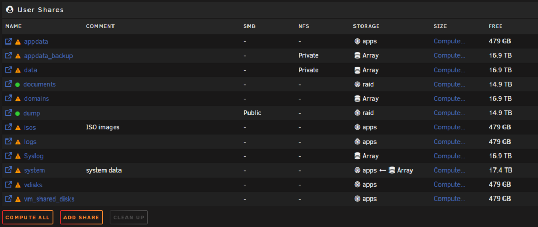Click the Storage column header
The width and height of the screenshot is (538, 227).
click(366, 26)
